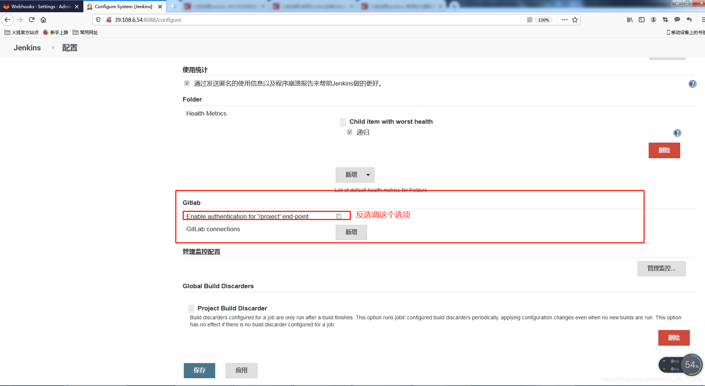Image resolution: width=705 pixels, height=386 pixels.
Task: Switch to the Webhooks Settings Admin tab
Action: click(x=41, y=7)
